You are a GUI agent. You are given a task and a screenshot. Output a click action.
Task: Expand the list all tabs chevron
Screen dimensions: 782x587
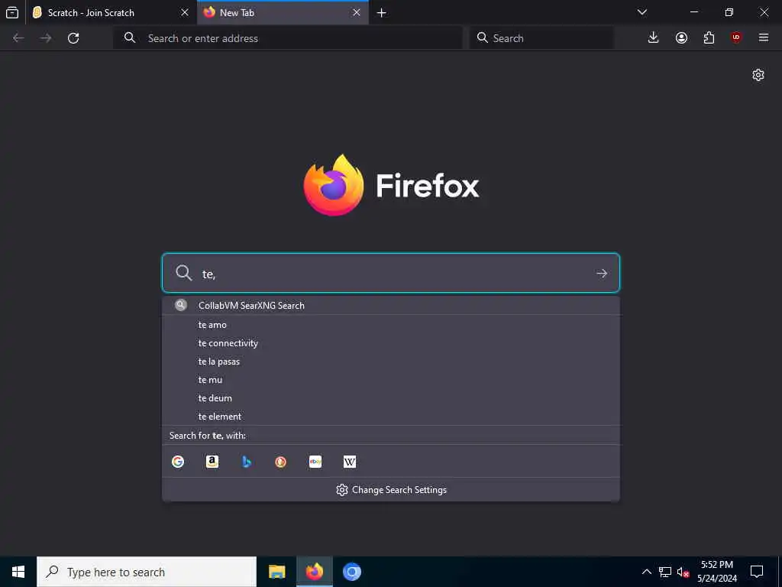[642, 12]
